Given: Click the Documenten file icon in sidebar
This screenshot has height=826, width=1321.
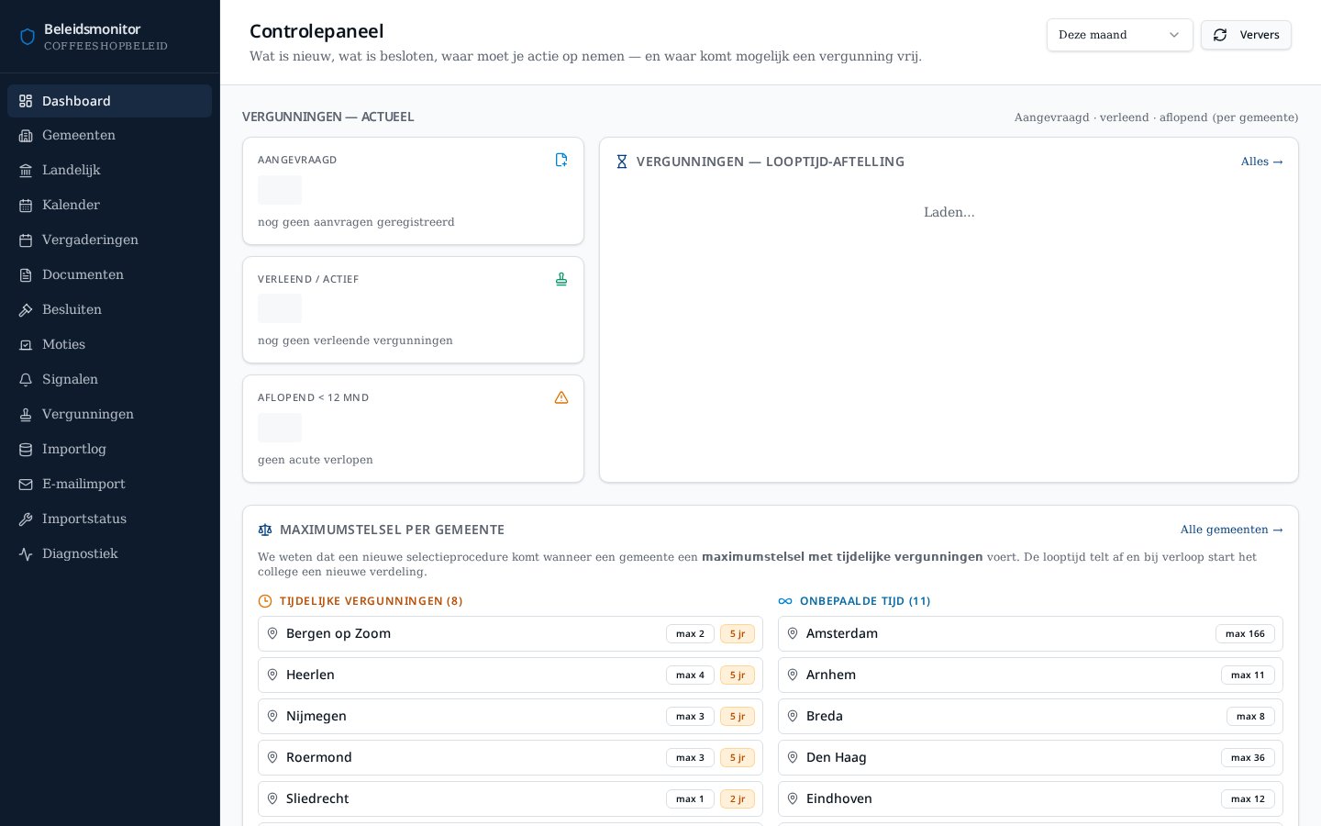Looking at the screenshot, I should coord(26,275).
